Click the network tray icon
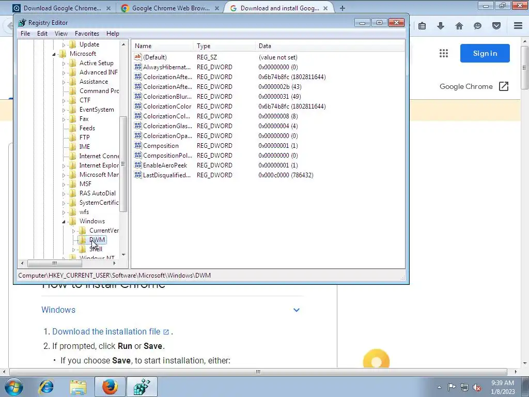529x397 pixels. pos(464,387)
